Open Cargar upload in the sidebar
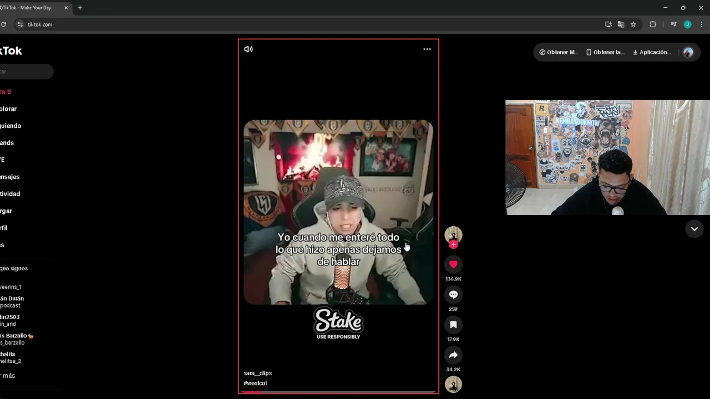This screenshot has height=399, width=710. pyautogui.click(x=6, y=211)
